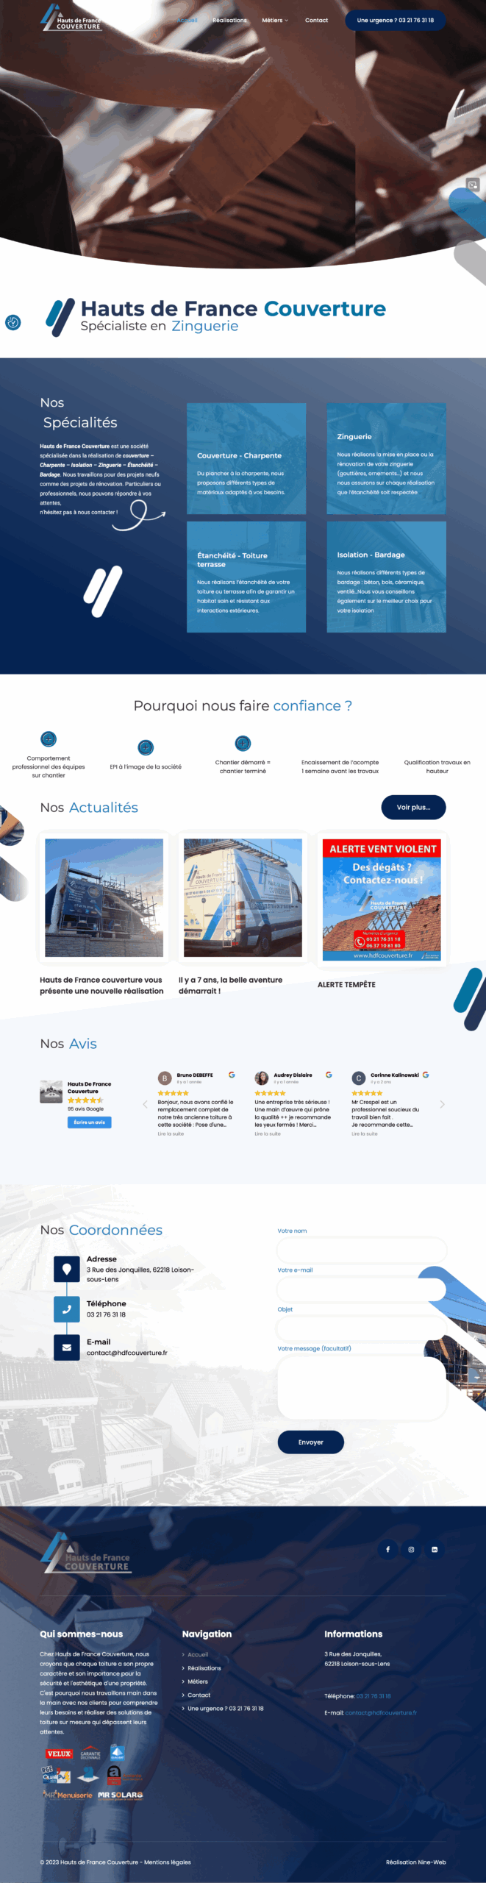
Task: Click the Écrire un avis button
Action: click(x=89, y=1122)
